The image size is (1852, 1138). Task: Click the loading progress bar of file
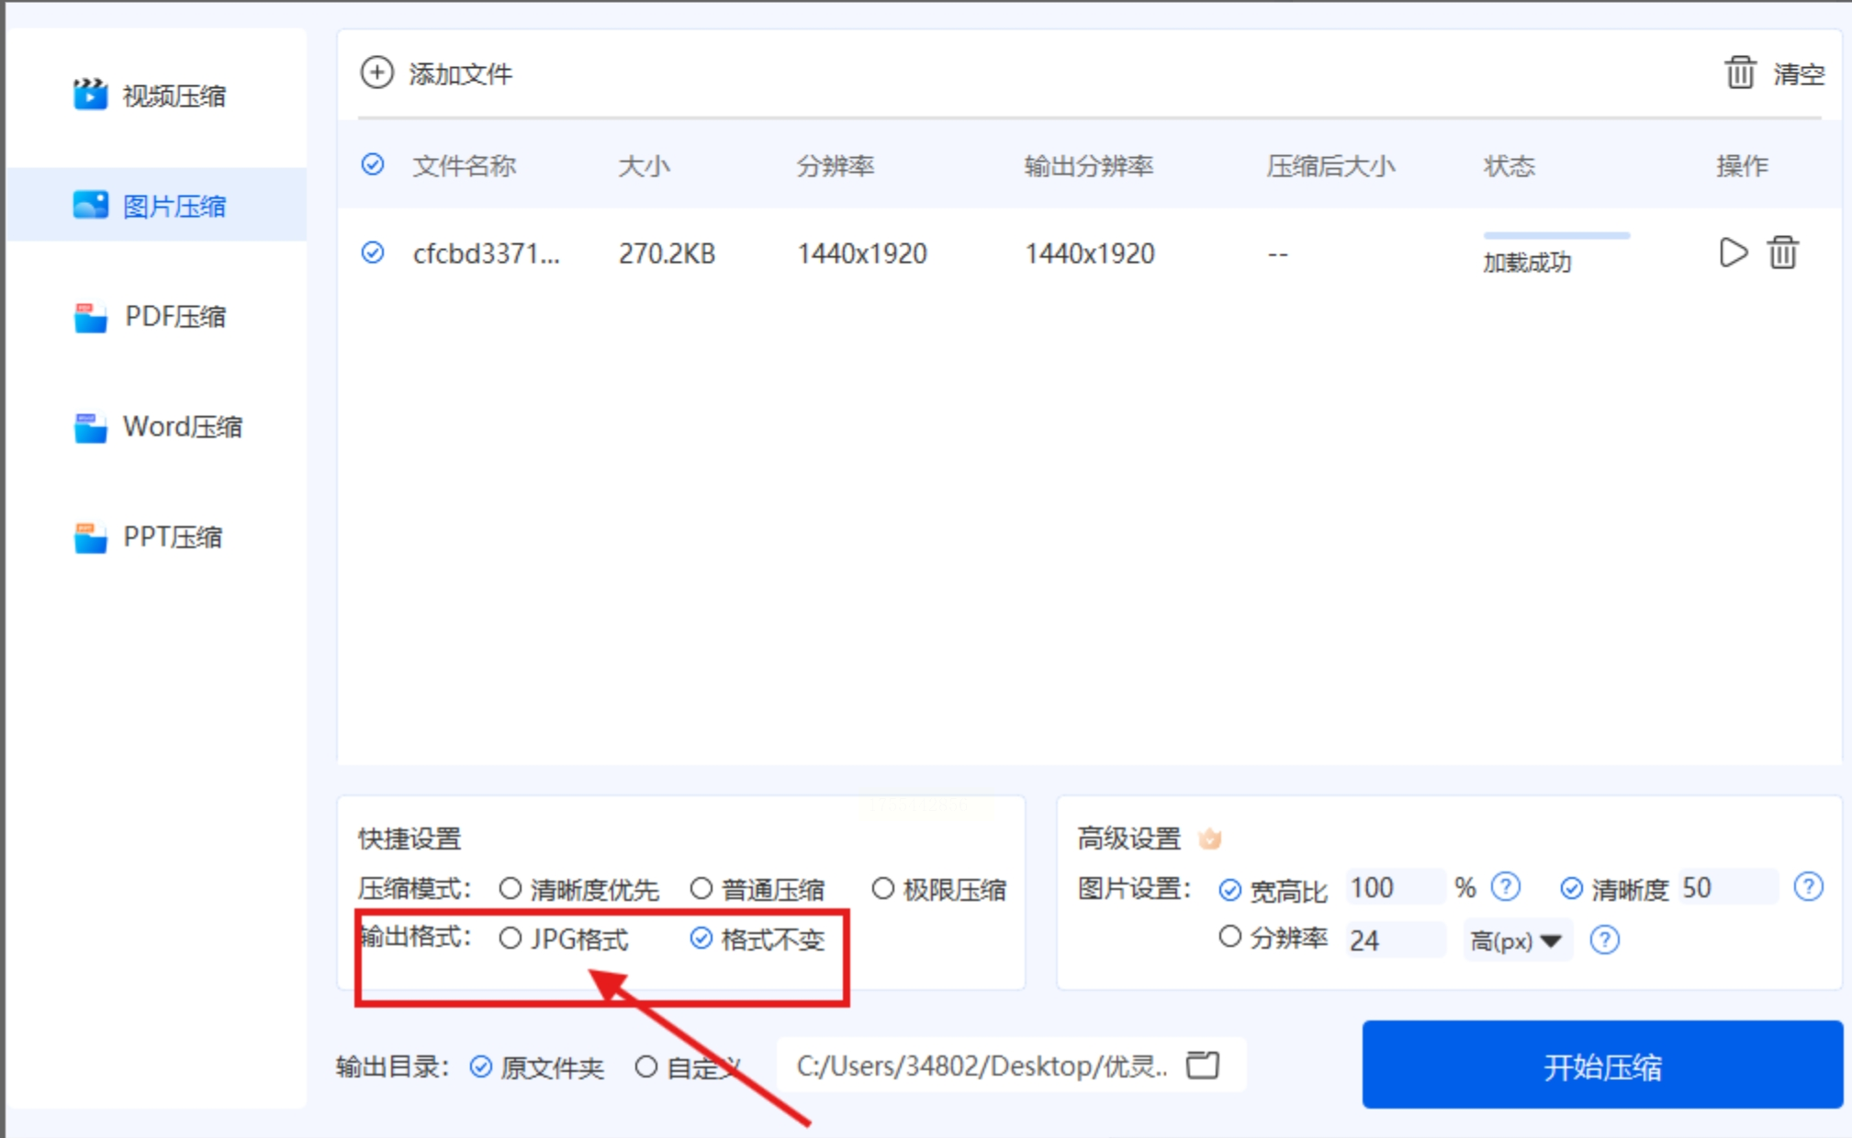1556,236
